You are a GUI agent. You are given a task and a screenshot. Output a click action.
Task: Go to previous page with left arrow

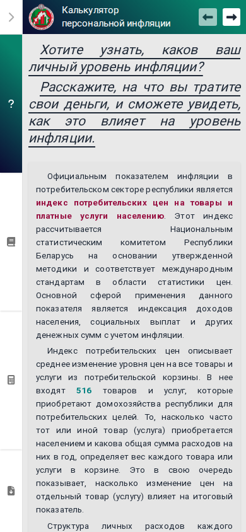pyautogui.click(x=208, y=17)
